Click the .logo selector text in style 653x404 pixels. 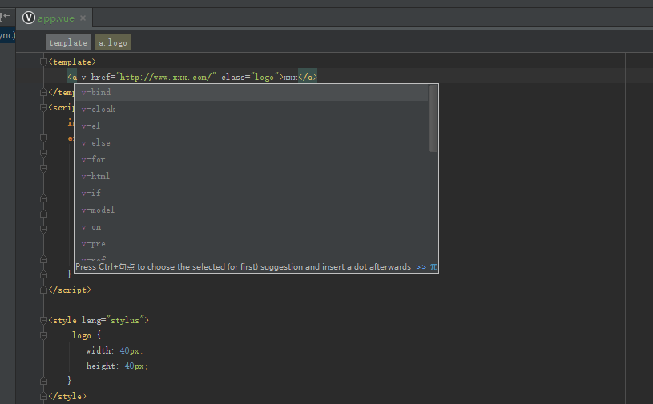point(79,335)
